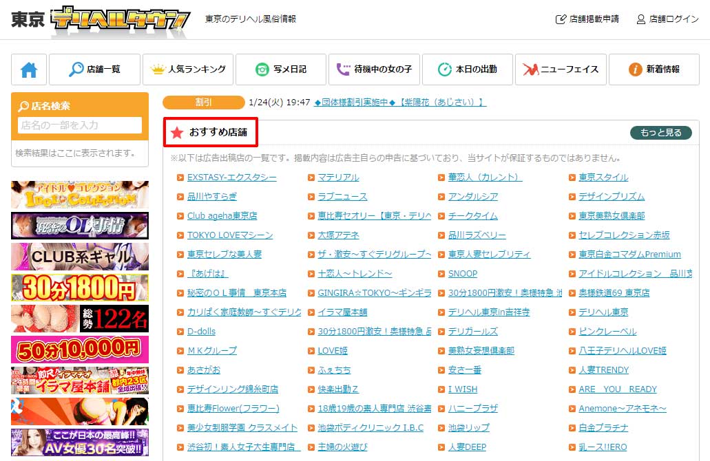Open 品川やすらぎ shop link
The width and height of the screenshot is (710, 461).
(212, 197)
